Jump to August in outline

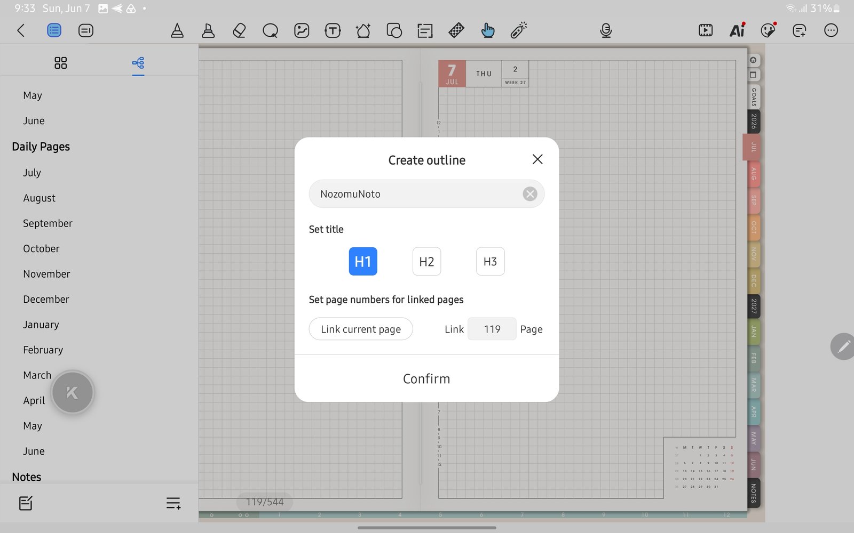click(39, 198)
